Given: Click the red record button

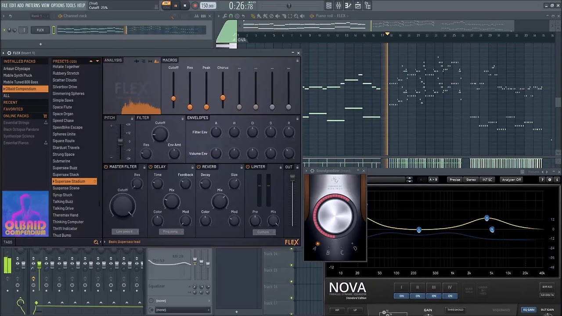Looking at the screenshot, I should [195, 6].
